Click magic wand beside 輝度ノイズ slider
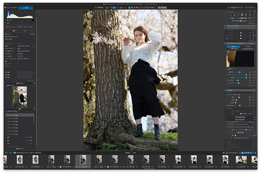This screenshot has height=174, width=261. (255, 72)
